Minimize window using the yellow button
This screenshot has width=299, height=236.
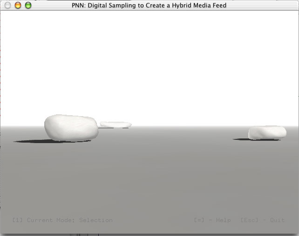click(18, 5)
